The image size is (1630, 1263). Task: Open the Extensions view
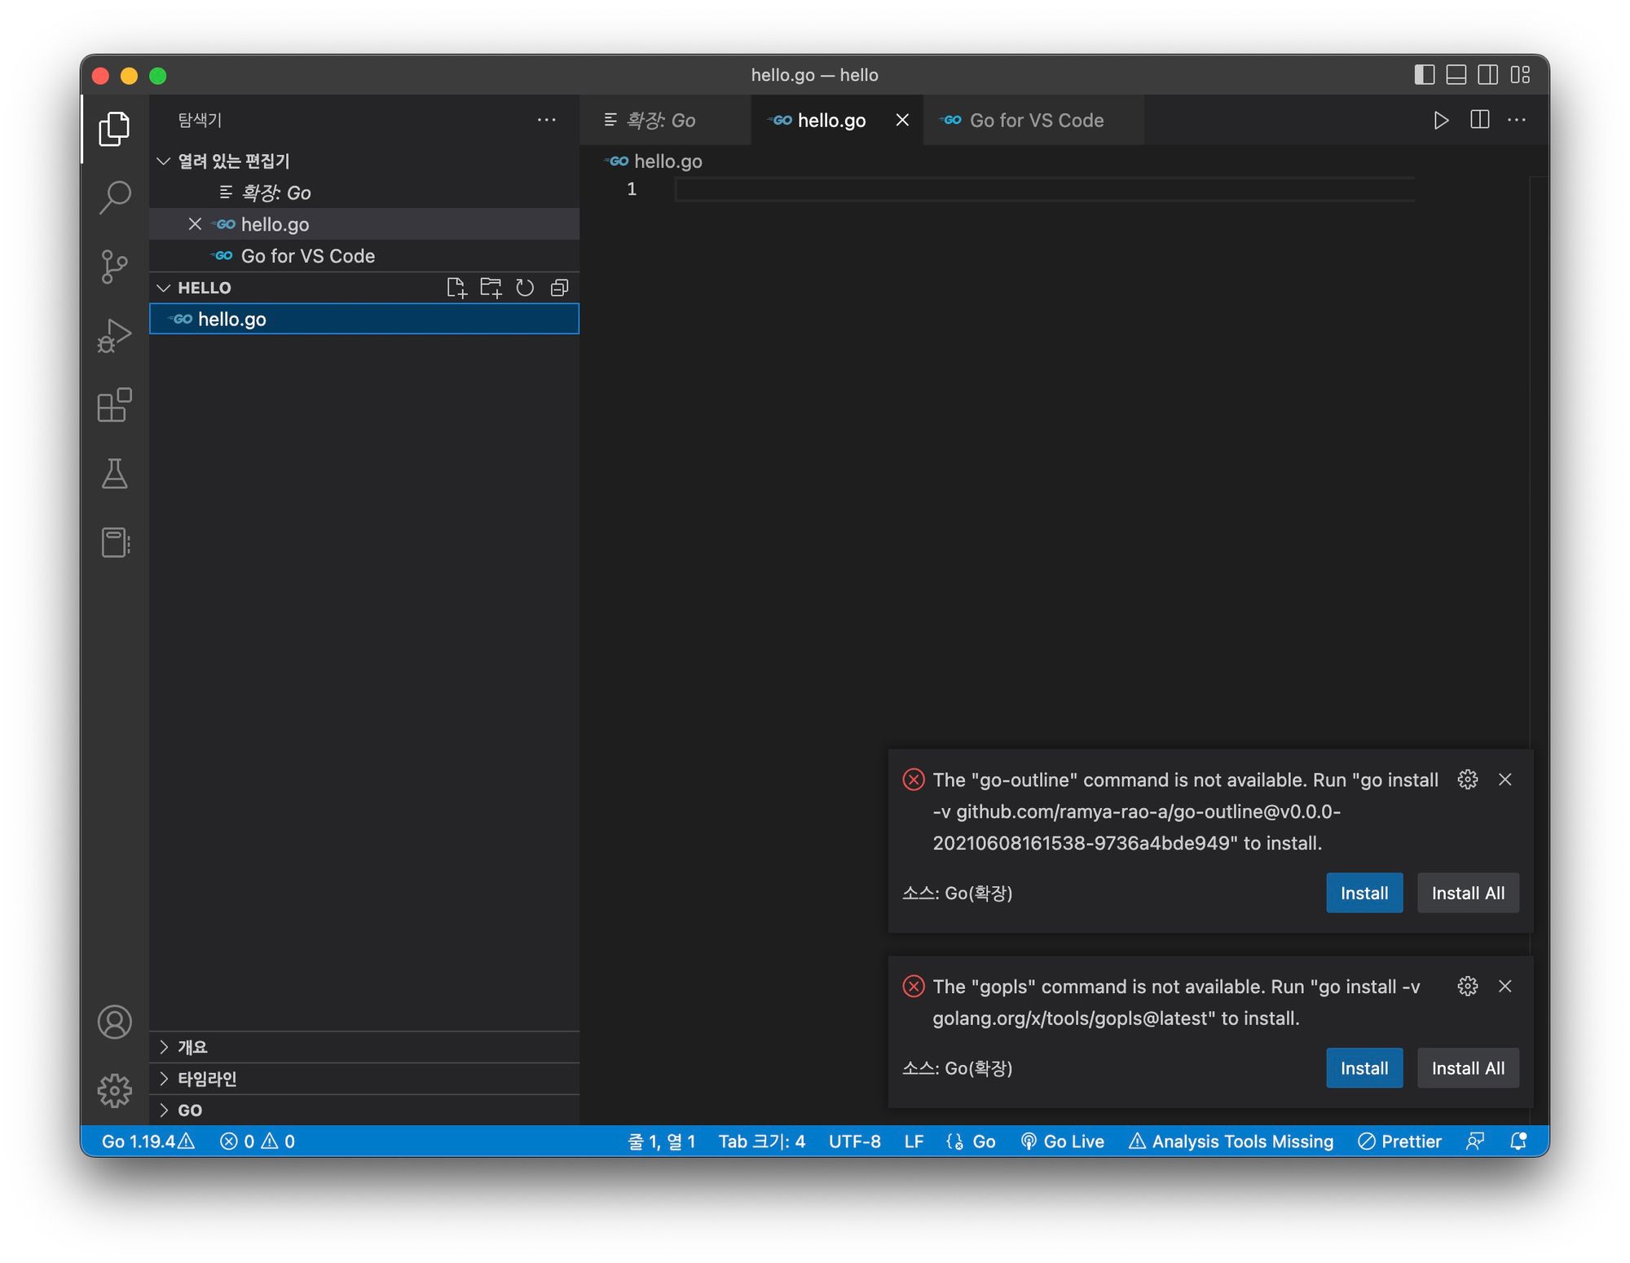click(114, 404)
